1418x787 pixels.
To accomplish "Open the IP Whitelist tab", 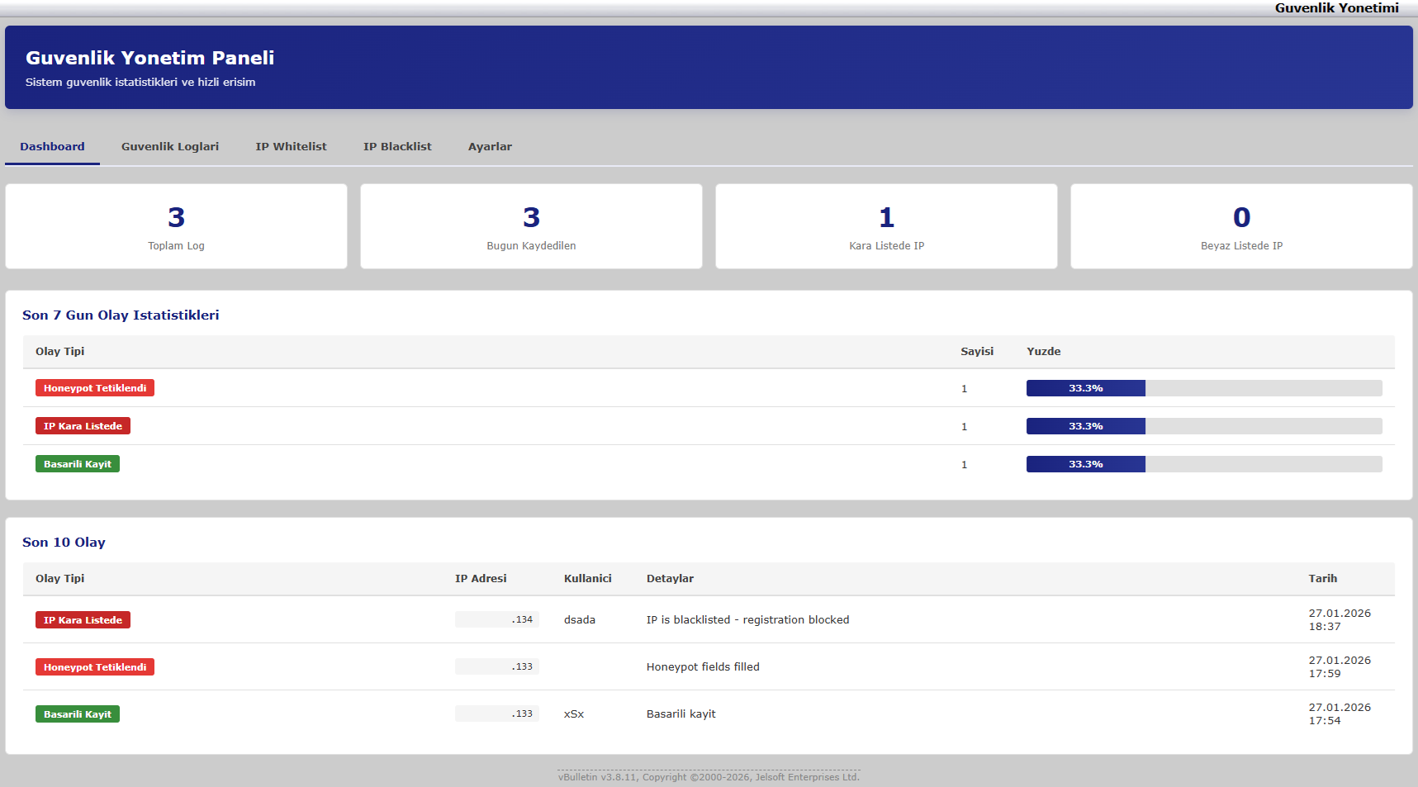I will [291, 146].
